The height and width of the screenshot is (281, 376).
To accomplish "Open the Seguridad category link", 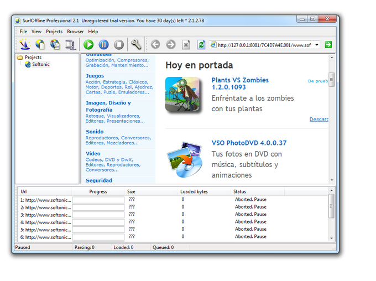I will coord(99,180).
